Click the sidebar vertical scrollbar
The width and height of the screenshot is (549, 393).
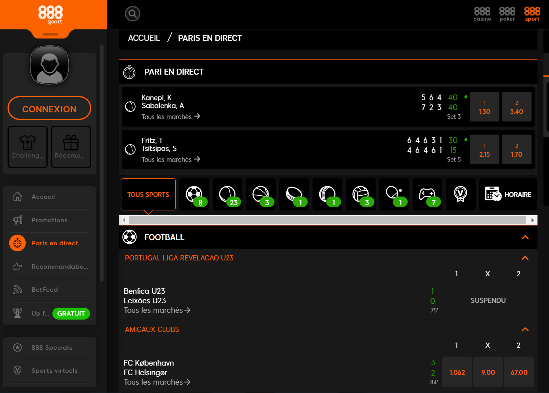pos(102,163)
